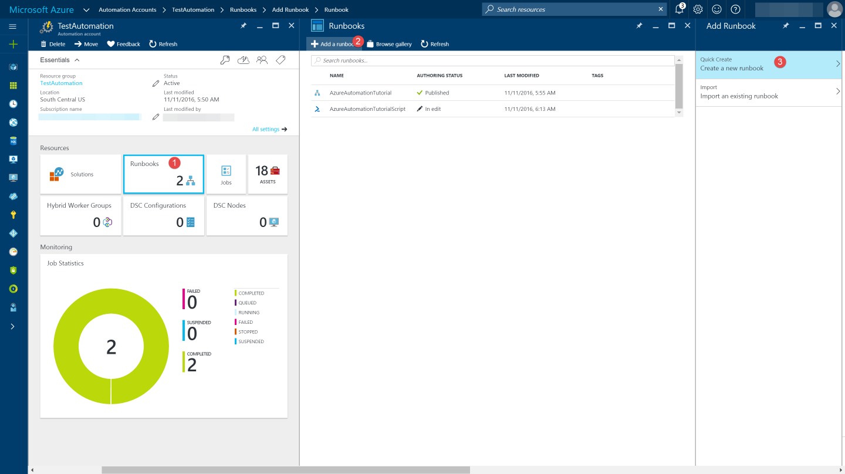
Task: Open the hamburger menu in the sidebar
Action: pos(13,26)
